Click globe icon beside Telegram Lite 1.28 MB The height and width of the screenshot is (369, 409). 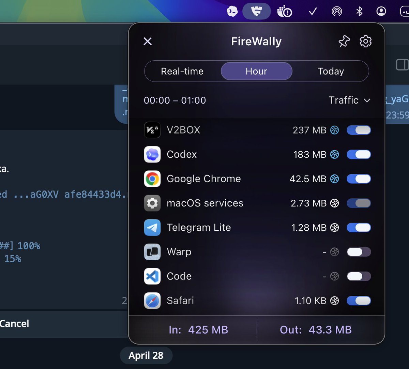335,228
